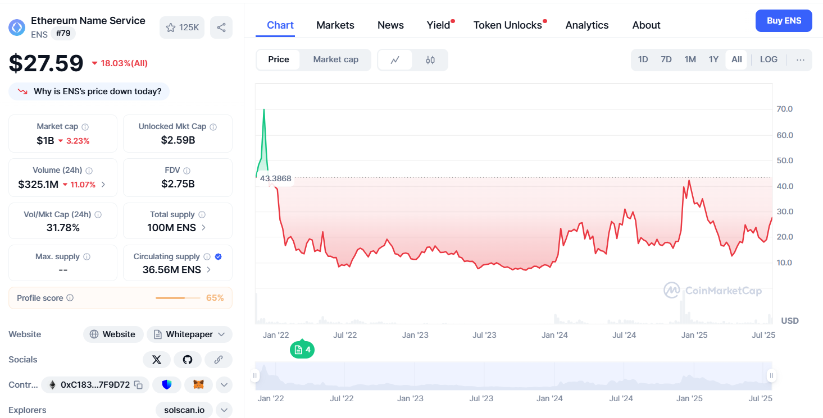Click the $27.59 current price
Viewport: 823px width, 418px height.
click(x=46, y=63)
